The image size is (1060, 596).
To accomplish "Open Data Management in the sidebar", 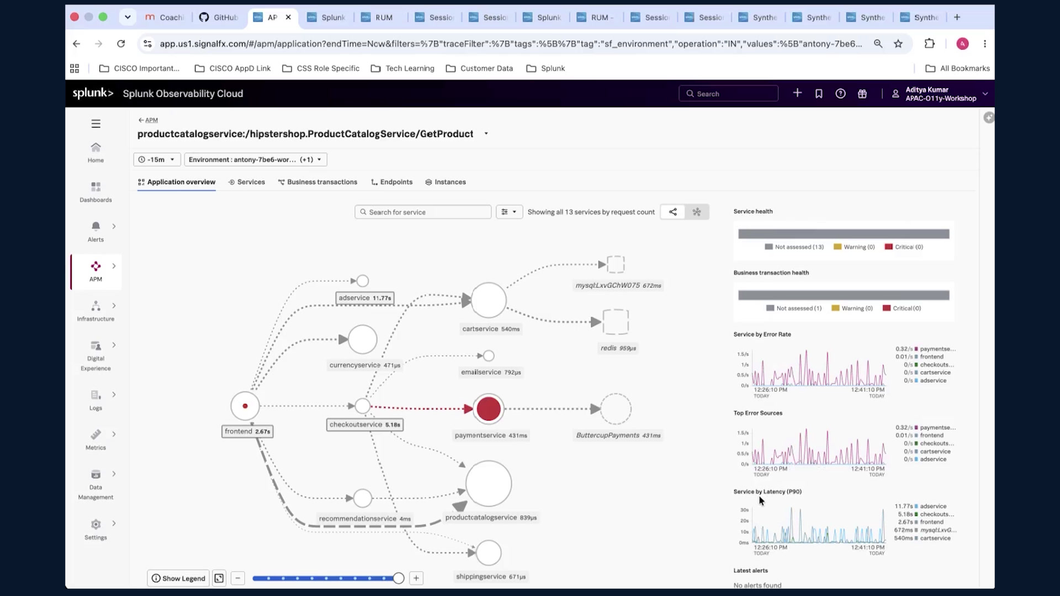I will (96, 485).
